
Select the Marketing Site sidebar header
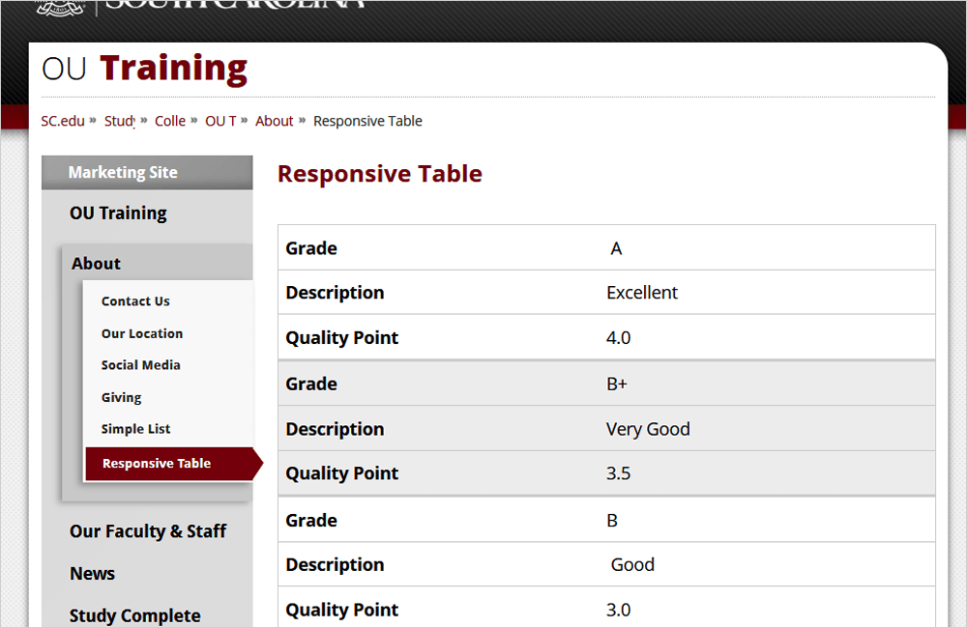tap(122, 172)
